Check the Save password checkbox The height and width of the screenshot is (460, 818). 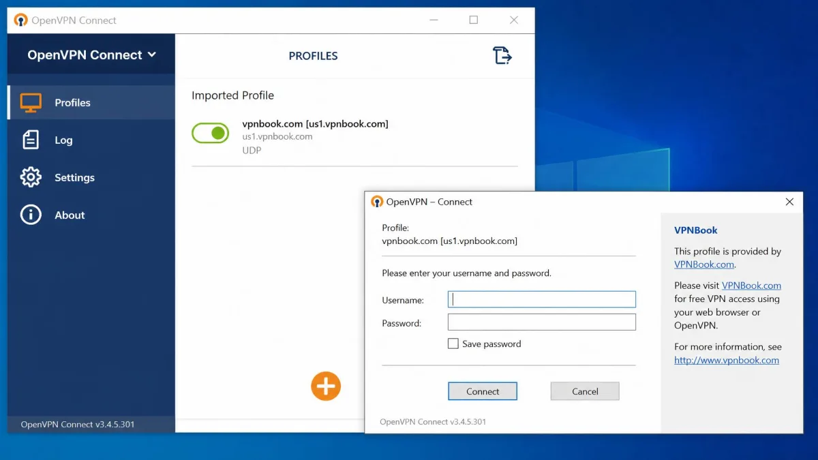453,343
